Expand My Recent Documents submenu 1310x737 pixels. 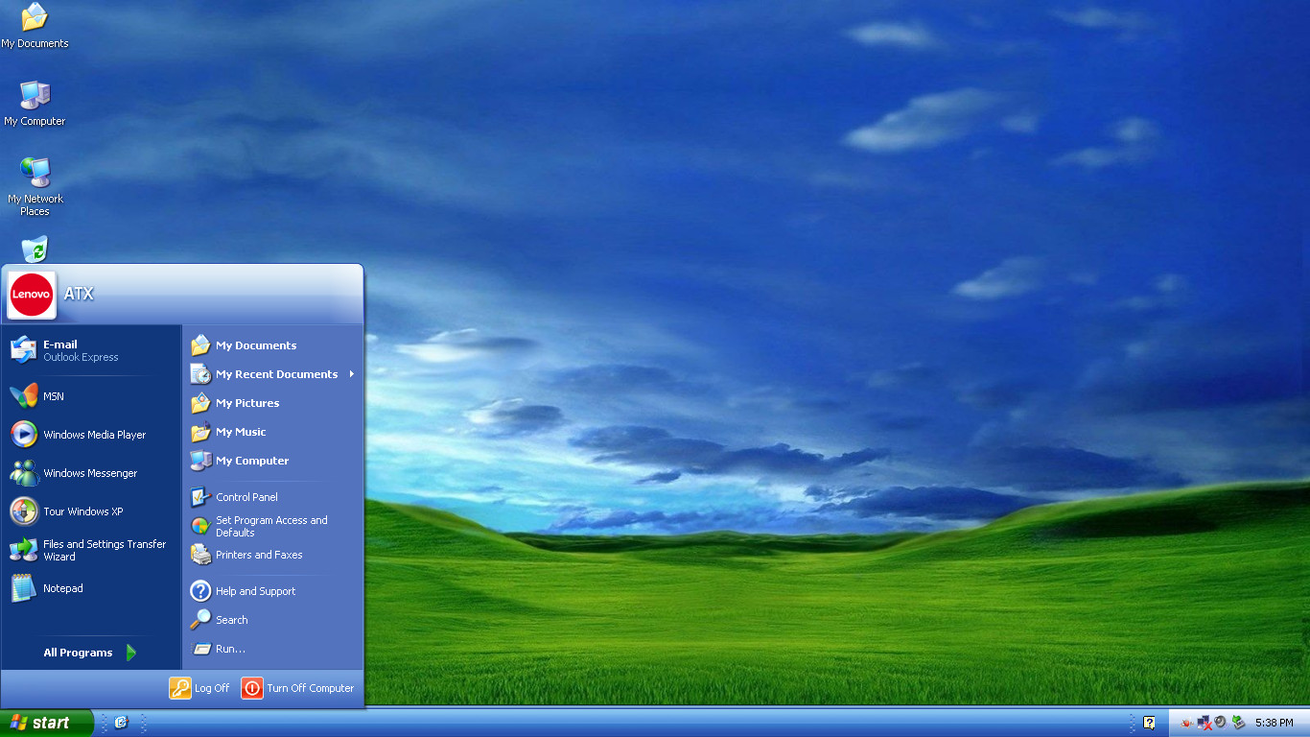tap(272, 374)
